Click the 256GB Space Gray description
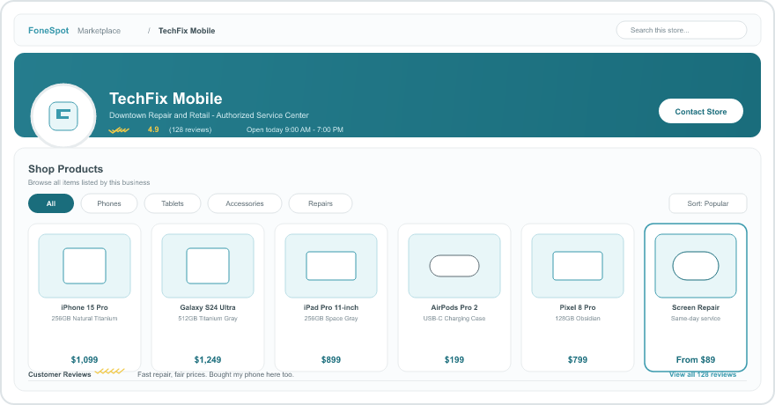 click(x=331, y=319)
